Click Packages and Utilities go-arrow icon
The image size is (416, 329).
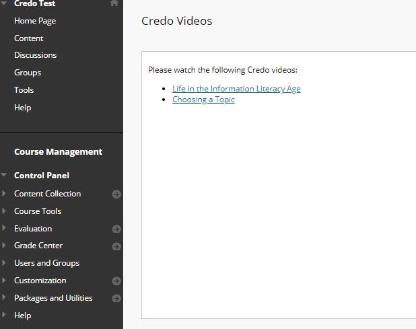116,298
